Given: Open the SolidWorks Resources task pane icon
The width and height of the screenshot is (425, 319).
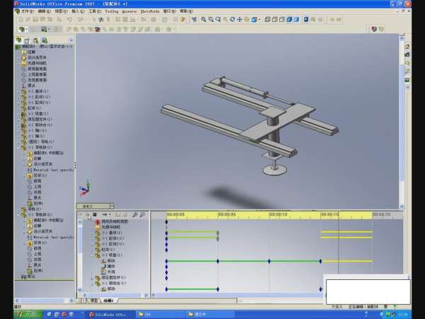Looking at the screenshot, I should coord(407,47).
